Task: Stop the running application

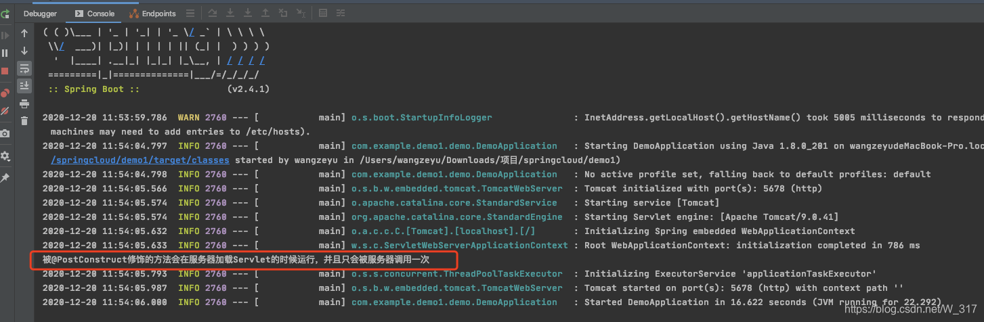Action: pos(5,70)
